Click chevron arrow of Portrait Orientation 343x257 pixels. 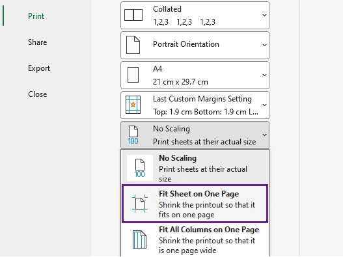click(264, 45)
